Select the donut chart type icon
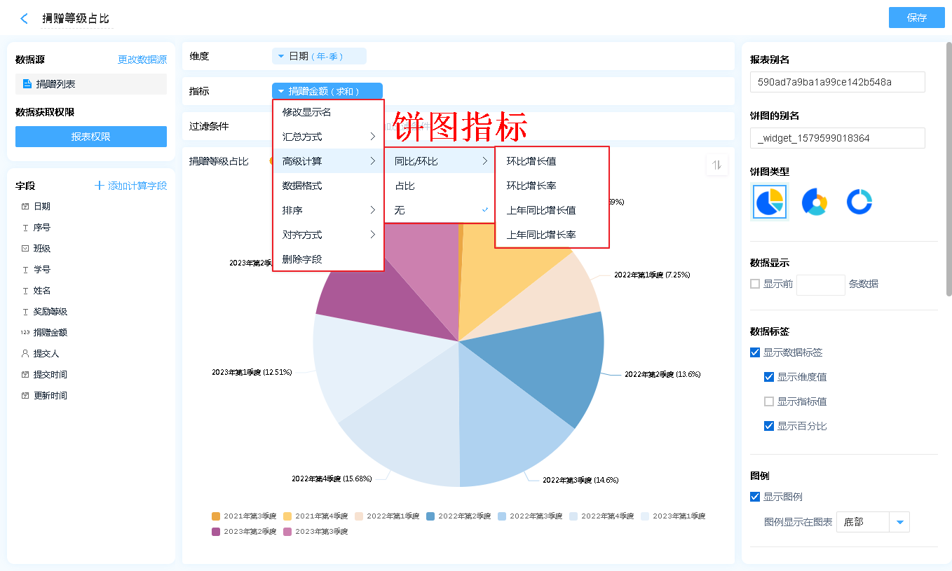Screen dimensions: 952x571 pos(859,202)
